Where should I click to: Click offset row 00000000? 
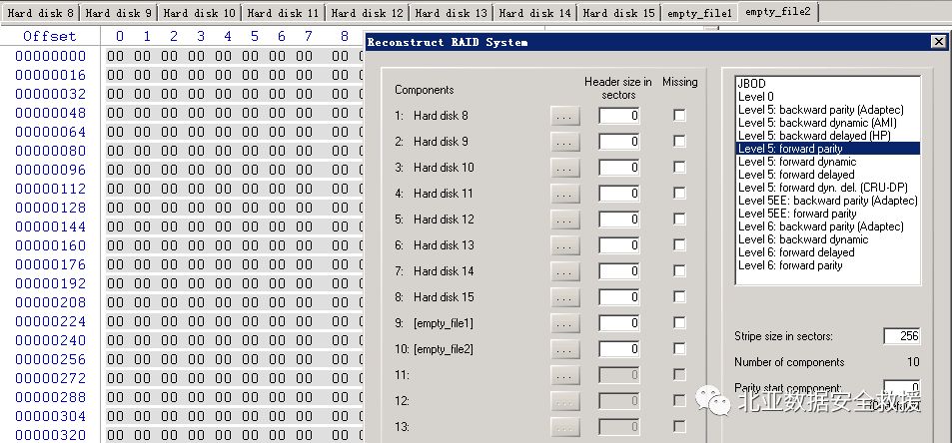(x=51, y=56)
